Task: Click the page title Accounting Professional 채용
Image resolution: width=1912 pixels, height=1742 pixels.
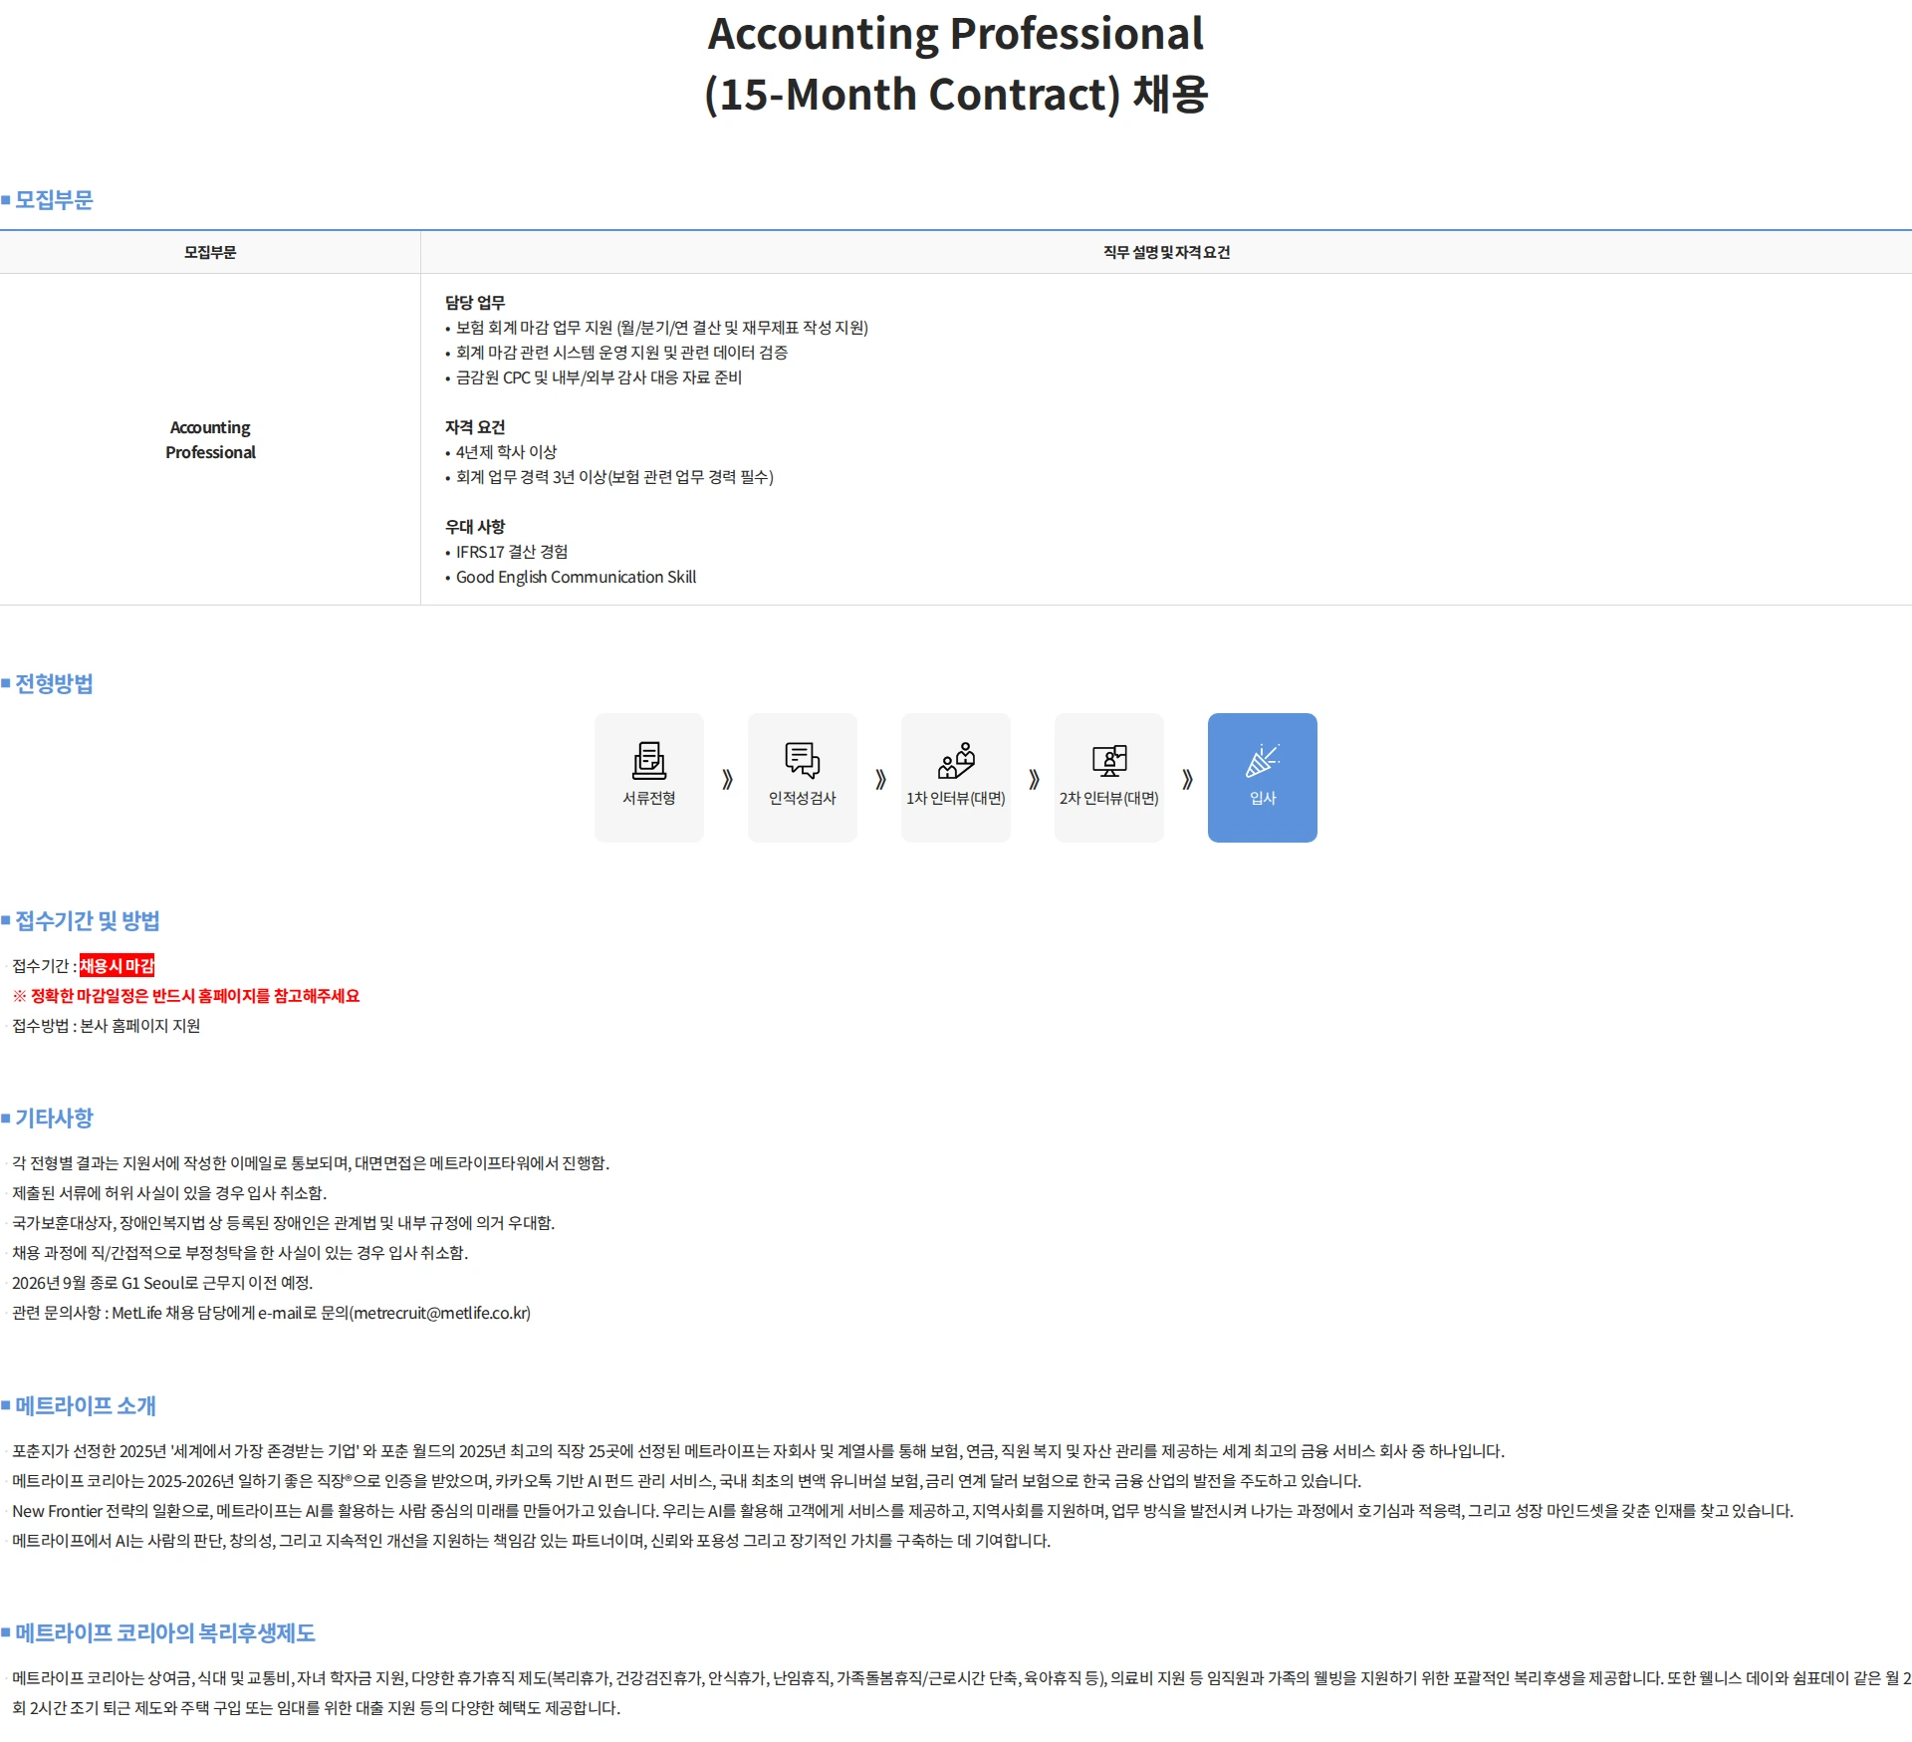Action: coord(956,64)
